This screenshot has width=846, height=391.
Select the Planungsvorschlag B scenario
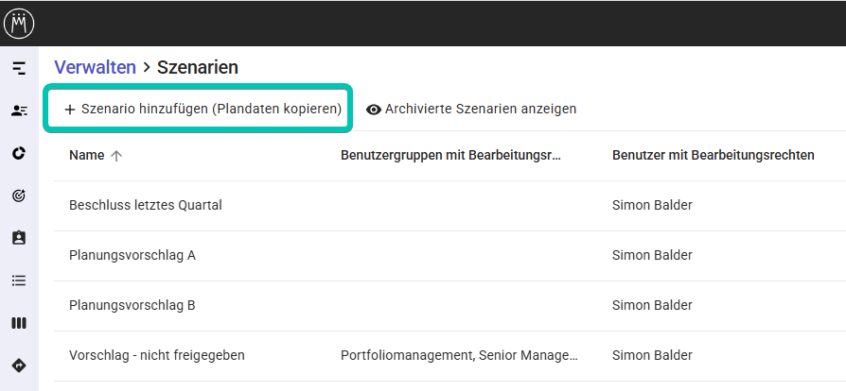pos(132,305)
